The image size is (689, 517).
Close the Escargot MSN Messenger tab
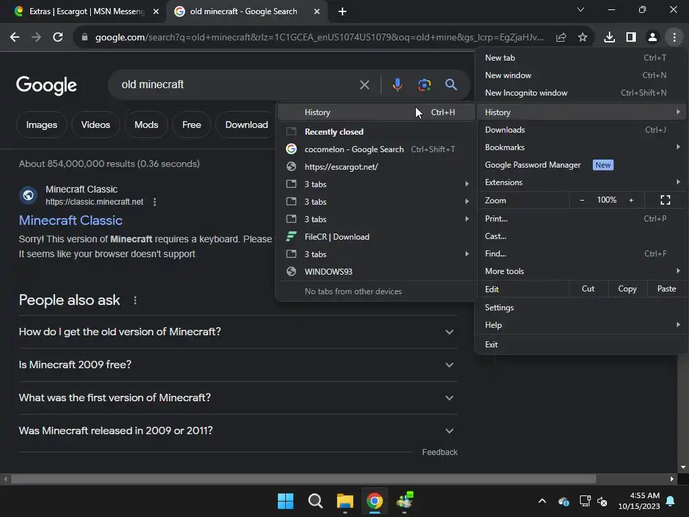(x=156, y=11)
